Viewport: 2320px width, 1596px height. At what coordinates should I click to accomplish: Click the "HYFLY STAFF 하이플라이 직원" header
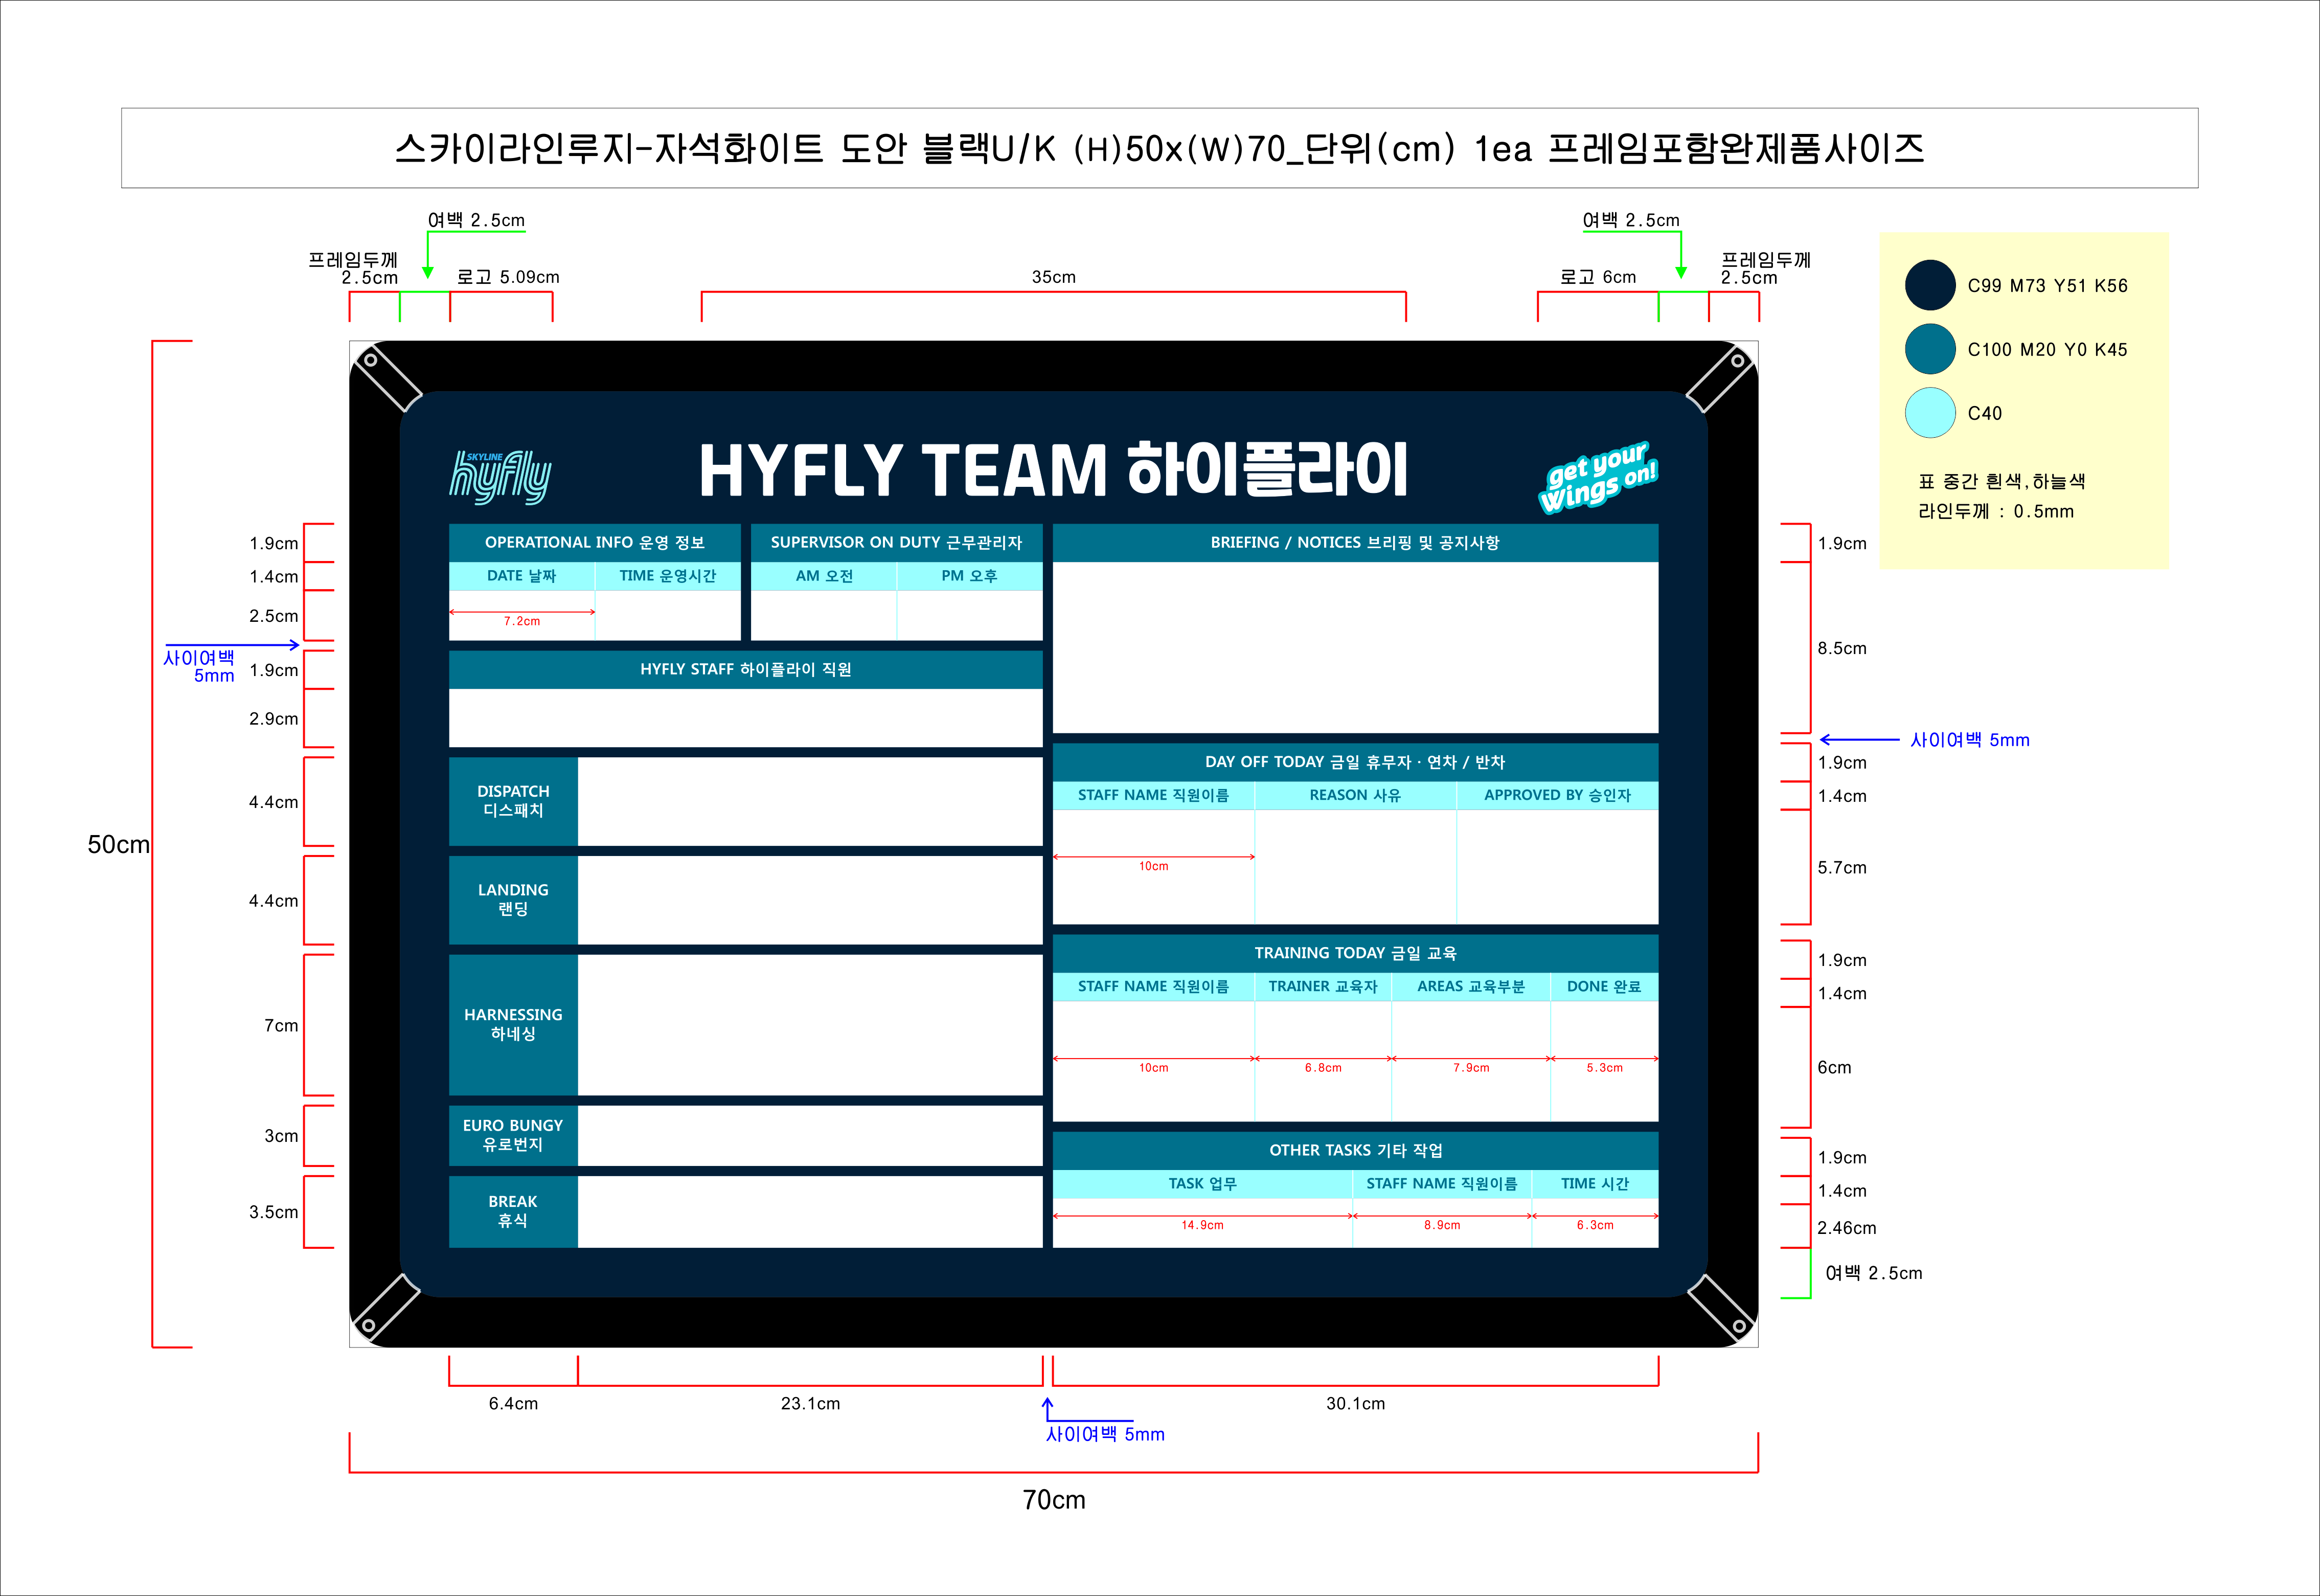point(746,670)
